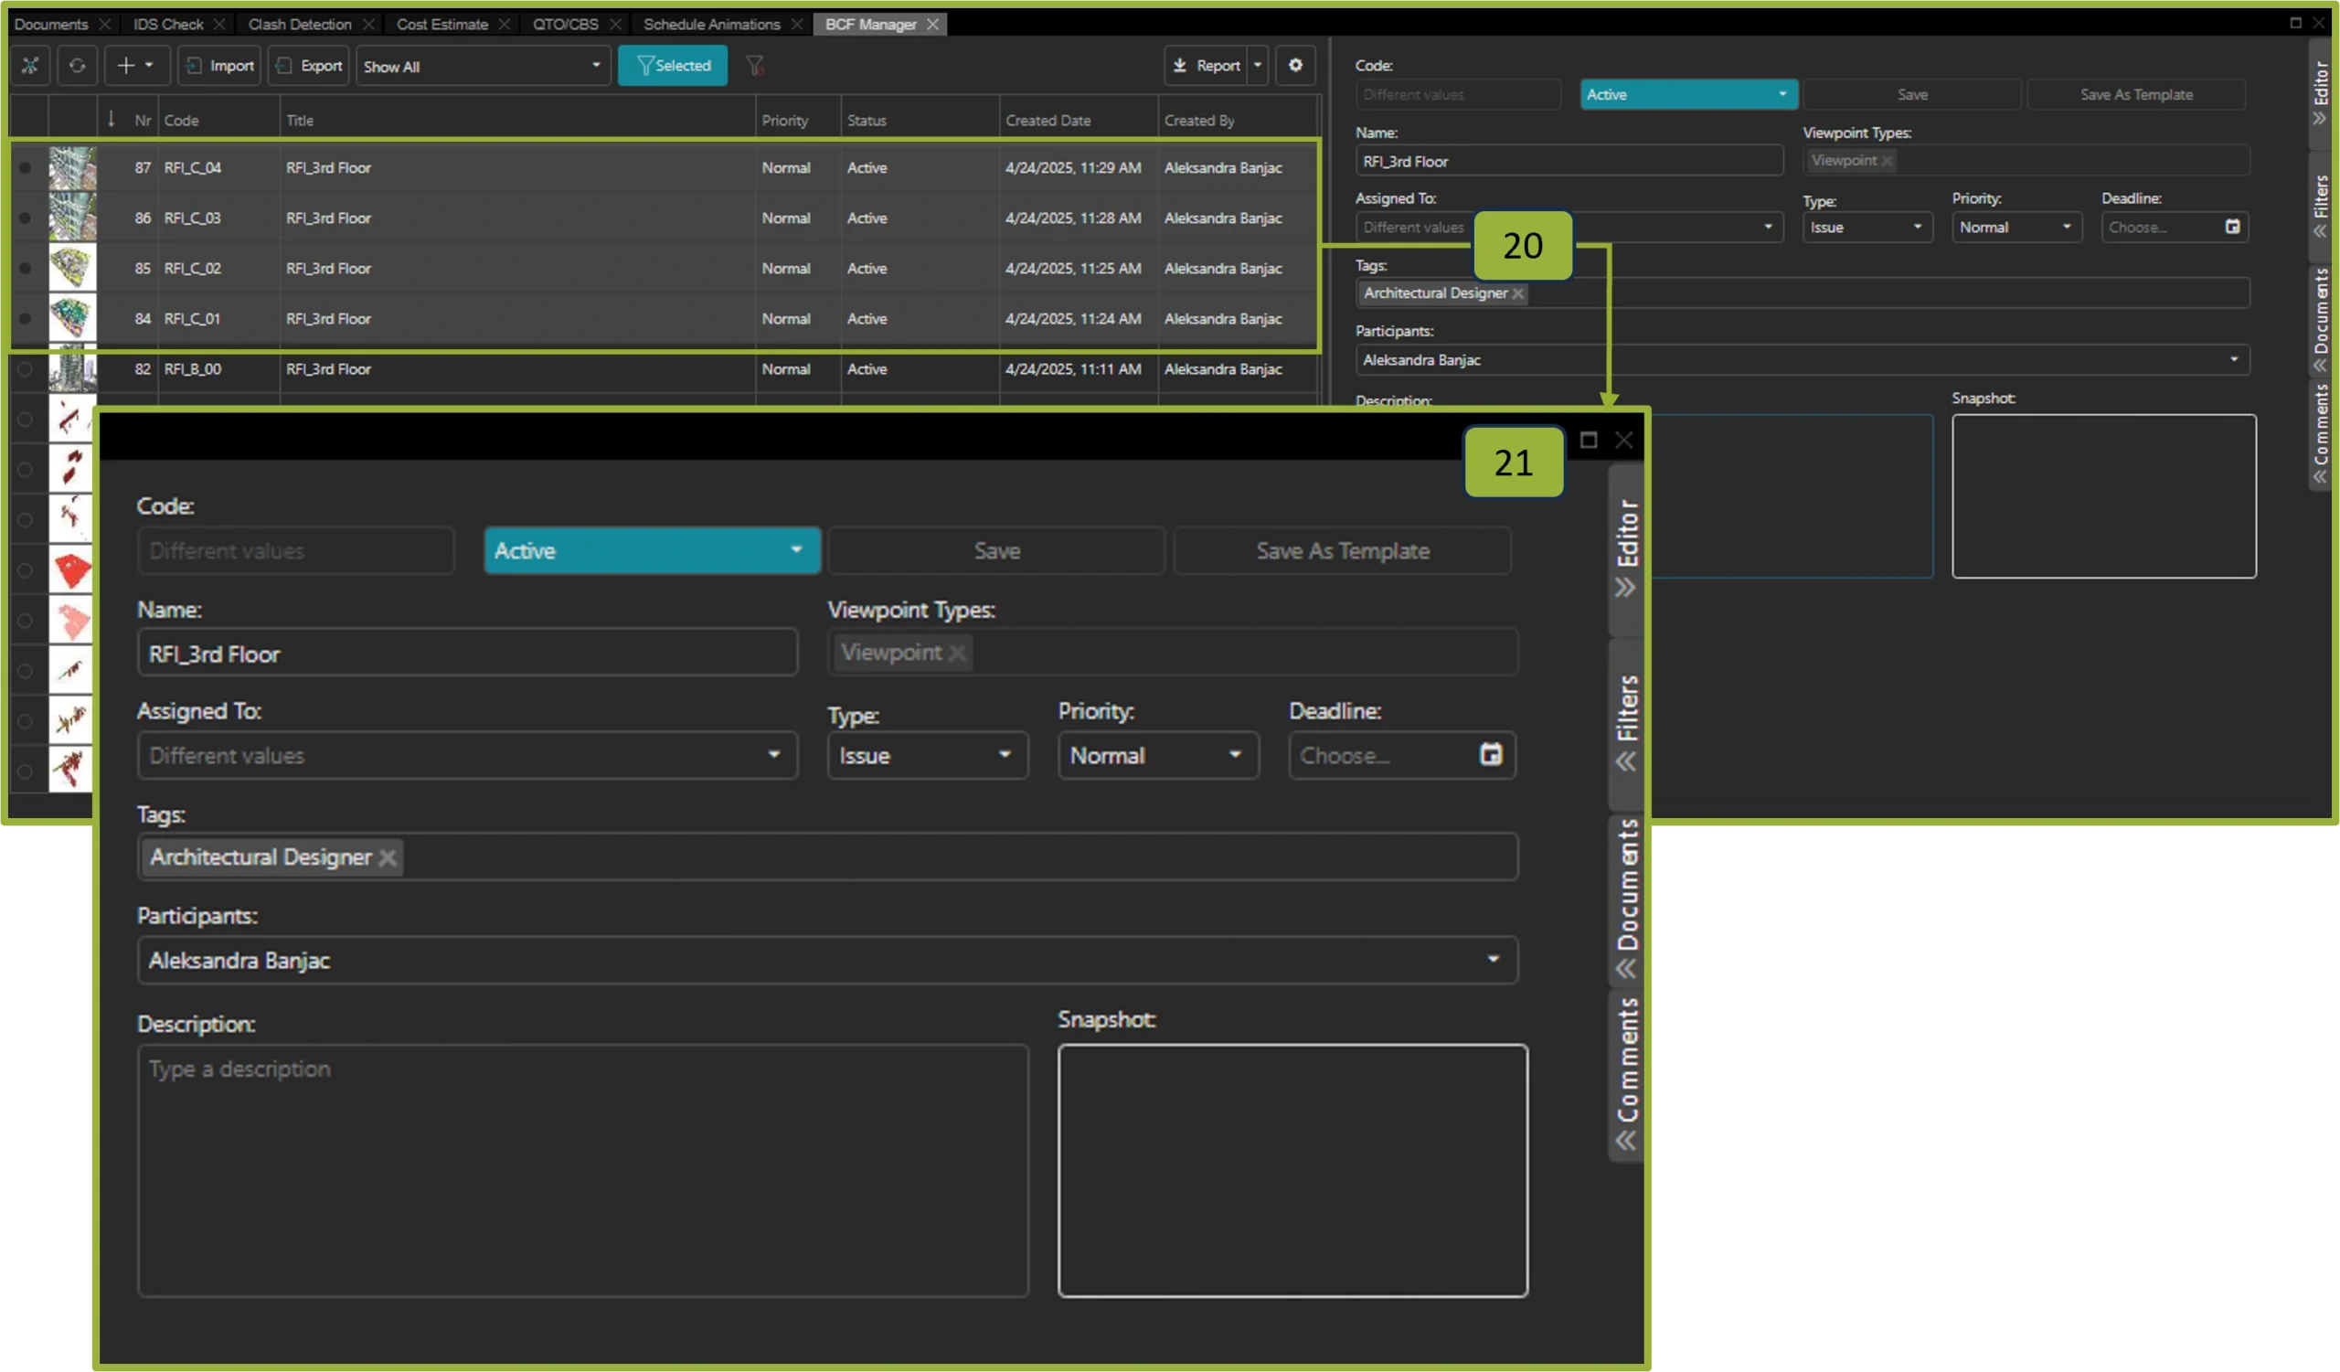Open deadline calendar in upper-right editor
Image resolution: width=2340 pixels, height=1372 pixels.
[x=2232, y=227]
